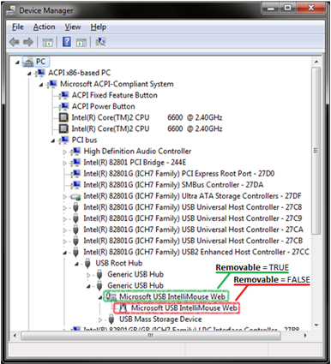
Task: Click the ACPI Power Button icon
Action: (63, 106)
